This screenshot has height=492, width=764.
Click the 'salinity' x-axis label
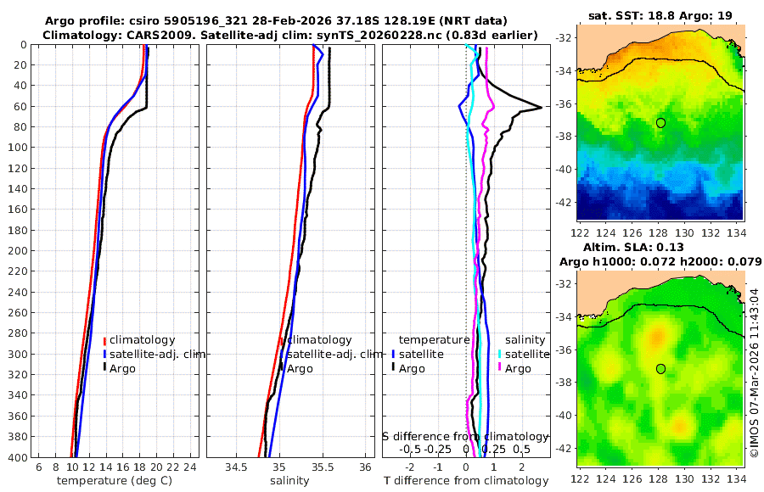coord(289,481)
